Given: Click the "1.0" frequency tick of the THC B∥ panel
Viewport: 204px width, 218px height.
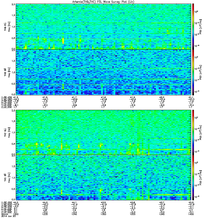Looking at the screenshot, I should pos(13,178).
